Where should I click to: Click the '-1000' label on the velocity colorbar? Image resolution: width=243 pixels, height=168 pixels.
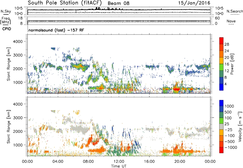tap(231, 147)
